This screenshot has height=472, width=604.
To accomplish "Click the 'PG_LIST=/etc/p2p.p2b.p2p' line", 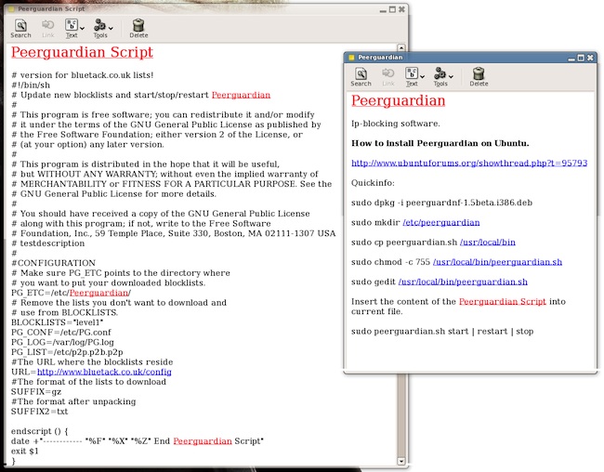I will pos(67,352).
